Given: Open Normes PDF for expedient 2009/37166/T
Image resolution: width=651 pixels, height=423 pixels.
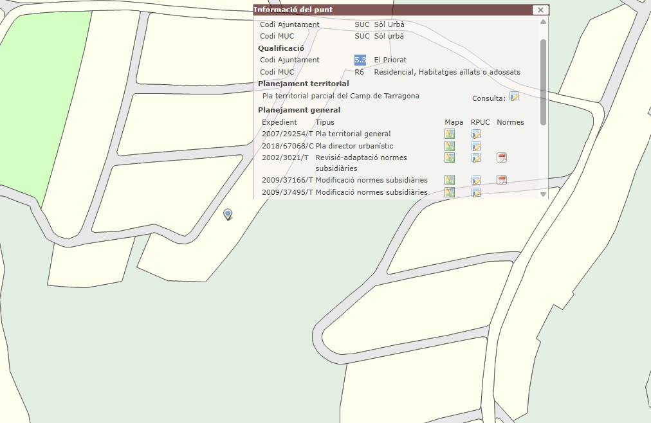Looking at the screenshot, I should 502,180.
